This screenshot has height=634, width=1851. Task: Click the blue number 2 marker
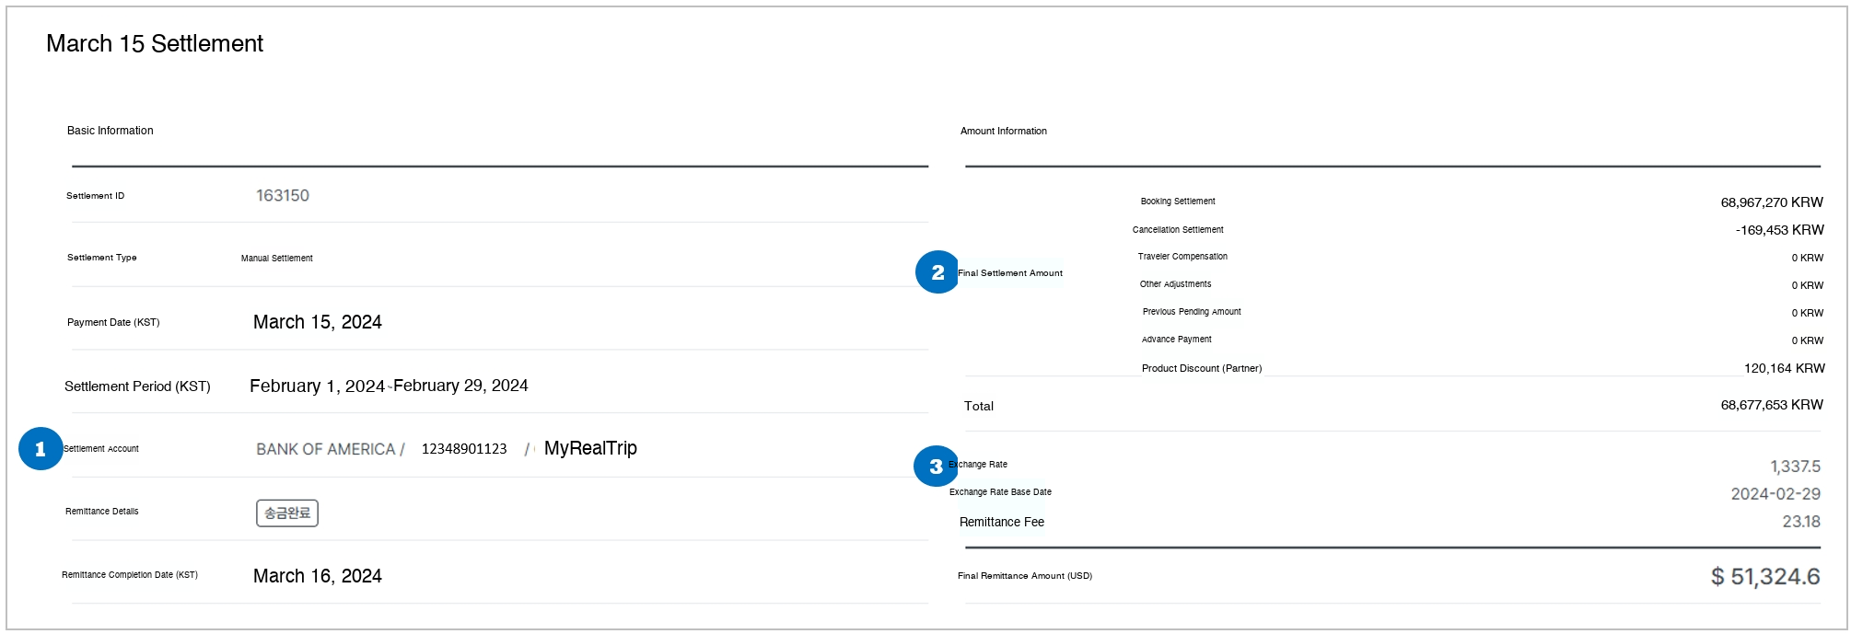pos(937,272)
